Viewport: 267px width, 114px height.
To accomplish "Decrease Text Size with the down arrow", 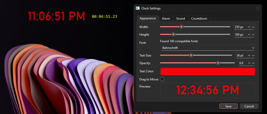I will point(253,55).
